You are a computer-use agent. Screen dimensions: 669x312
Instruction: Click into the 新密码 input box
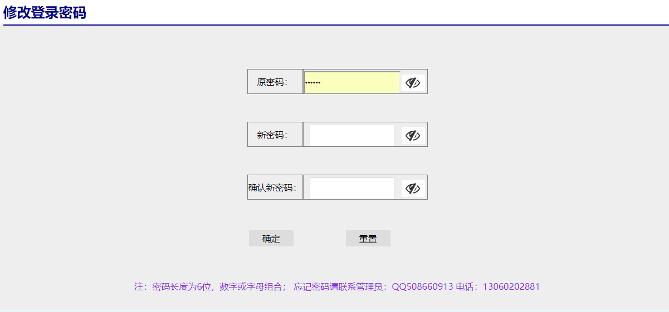[x=351, y=135]
